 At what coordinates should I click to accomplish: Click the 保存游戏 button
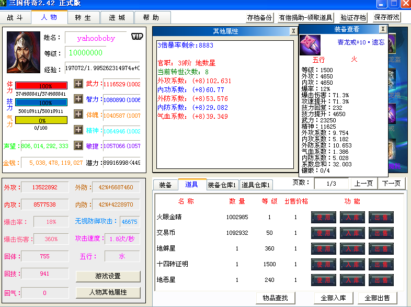pos(387,17)
